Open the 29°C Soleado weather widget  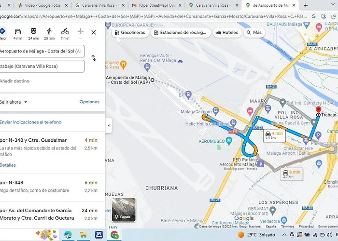[256, 235]
